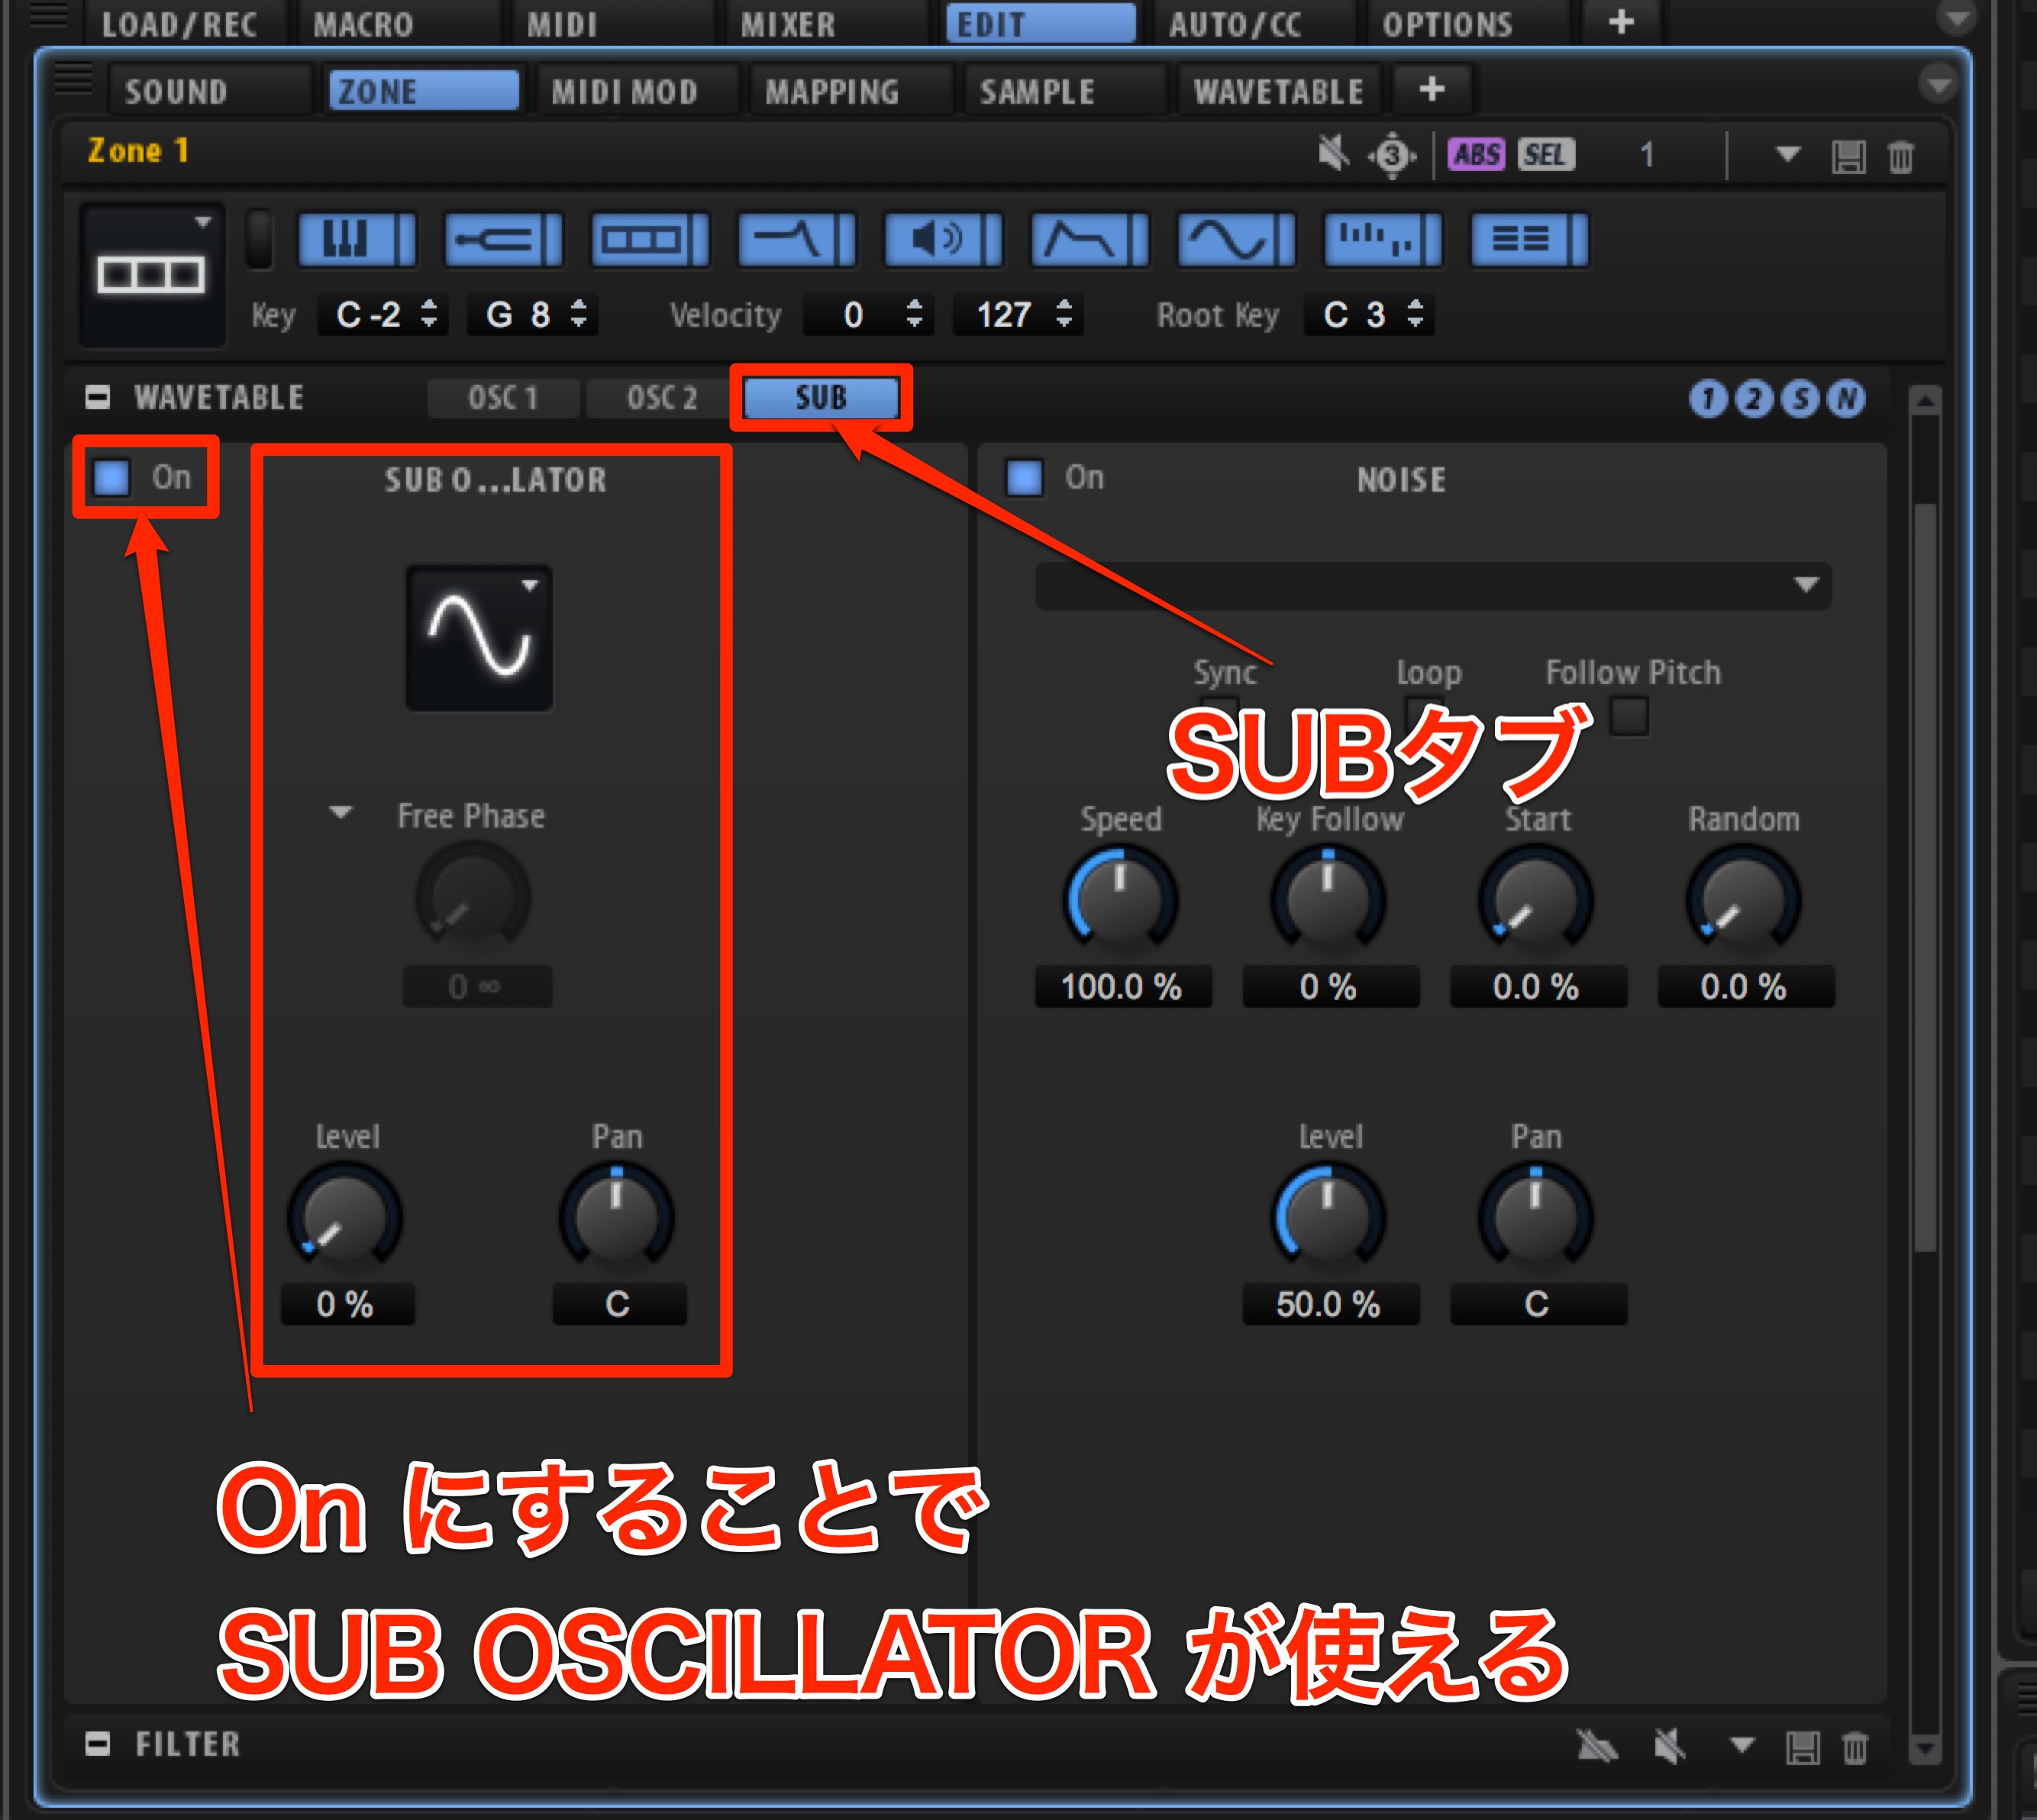2037x1820 pixels.
Task: Select the MIDI MOD sub-tab
Action: click(x=625, y=92)
